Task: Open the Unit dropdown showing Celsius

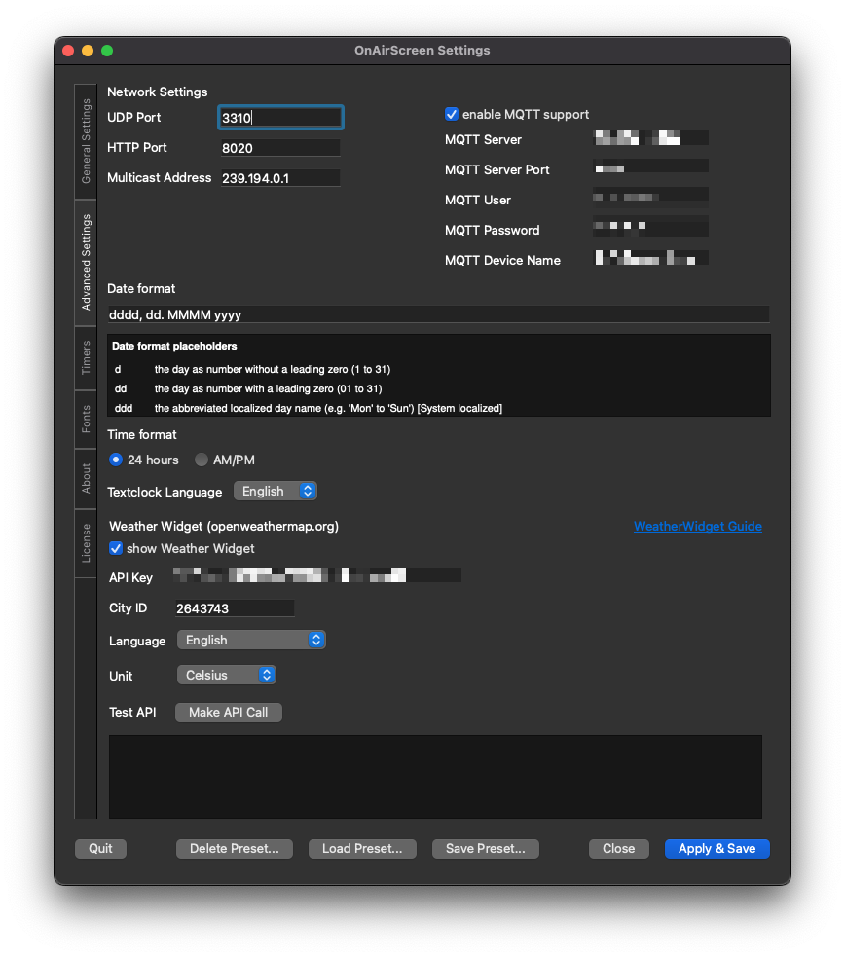Action: coord(227,675)
